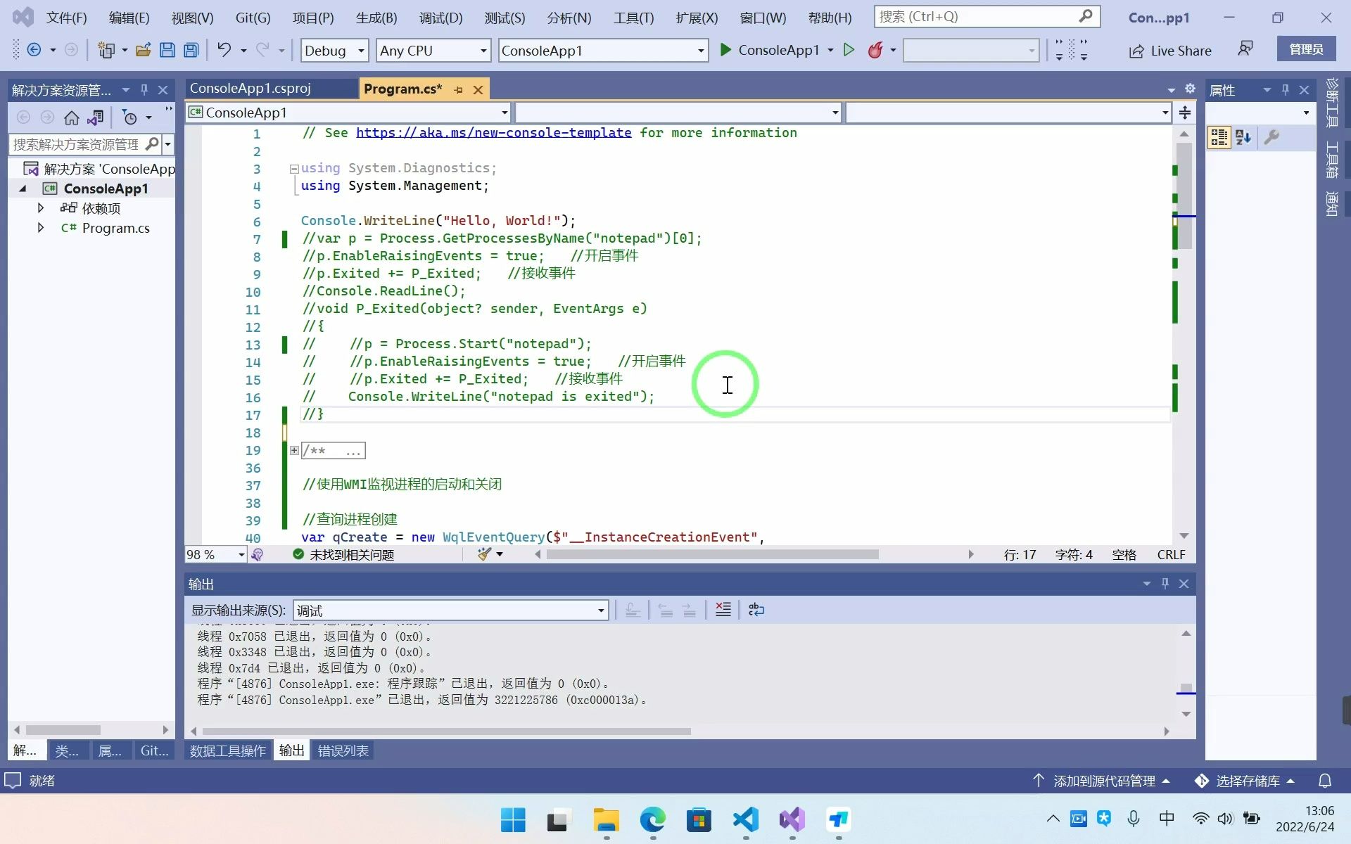Click the Undo arrow icon
This screenshot has height=844, width=1351.
(224, 49)
